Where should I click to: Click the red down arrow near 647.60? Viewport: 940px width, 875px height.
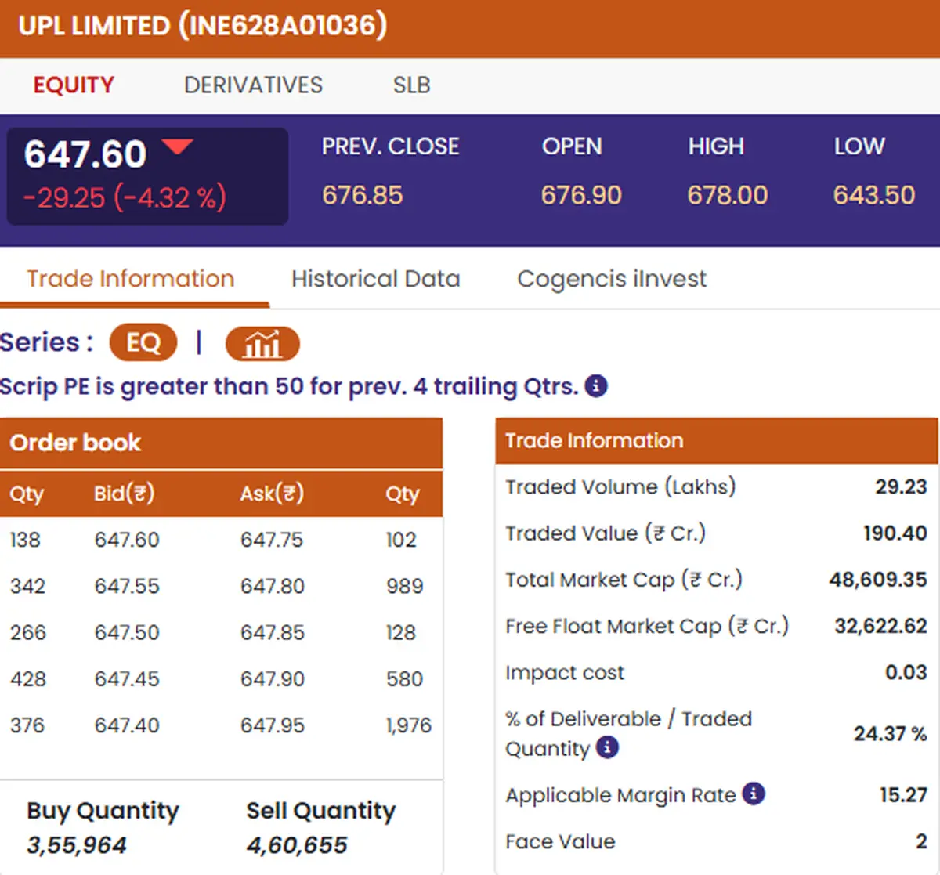click(177, 146)
